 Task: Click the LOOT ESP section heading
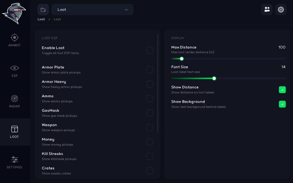click(x=50, y=38)
